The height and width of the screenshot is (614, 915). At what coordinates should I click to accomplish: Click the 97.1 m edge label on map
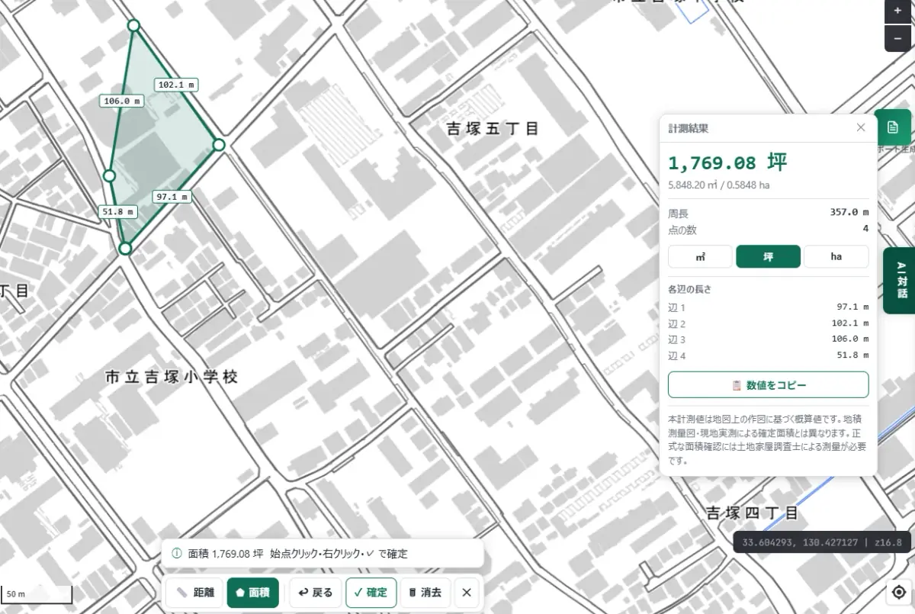(x=172, y=197)
